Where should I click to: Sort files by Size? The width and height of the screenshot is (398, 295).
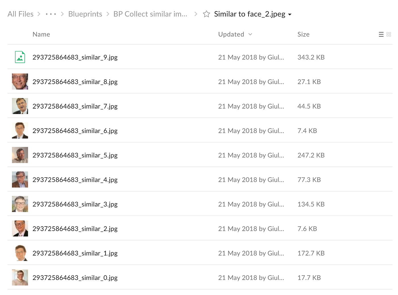pos(303,34)
